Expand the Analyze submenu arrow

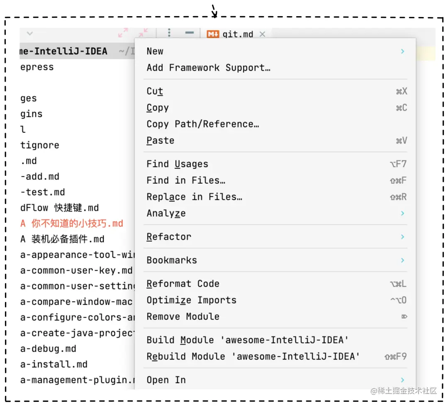[x=402, y=214]
